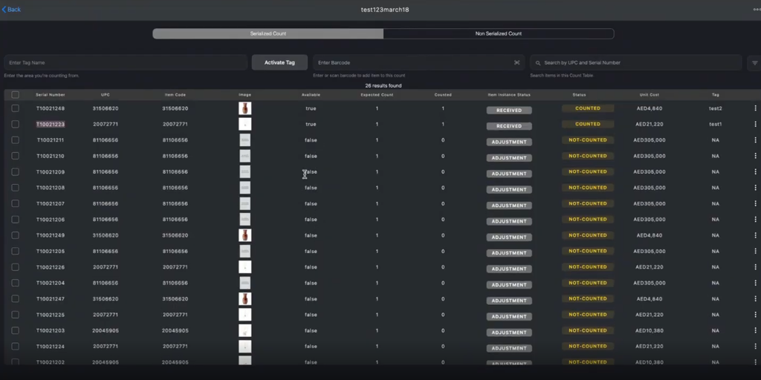Open image thumbnail for T10021211

coord(245,140)
